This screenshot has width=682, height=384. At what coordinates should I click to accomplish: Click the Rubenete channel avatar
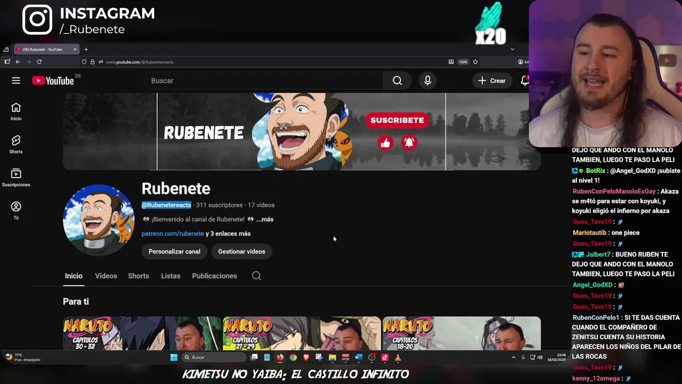tap(99, 220)
